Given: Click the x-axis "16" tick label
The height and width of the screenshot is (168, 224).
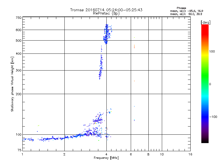Looking at the screenshot, I should point(190,154).
